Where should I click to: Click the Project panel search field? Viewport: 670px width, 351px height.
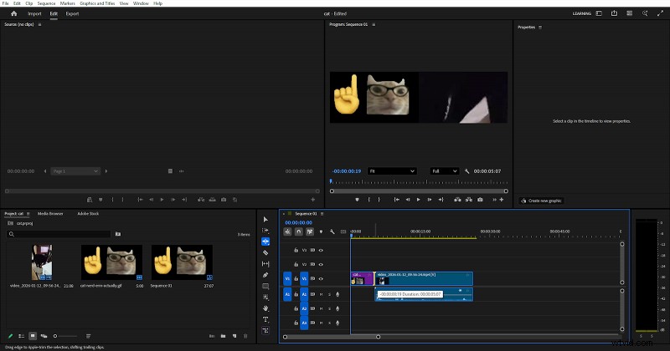(x=59, y=234)
